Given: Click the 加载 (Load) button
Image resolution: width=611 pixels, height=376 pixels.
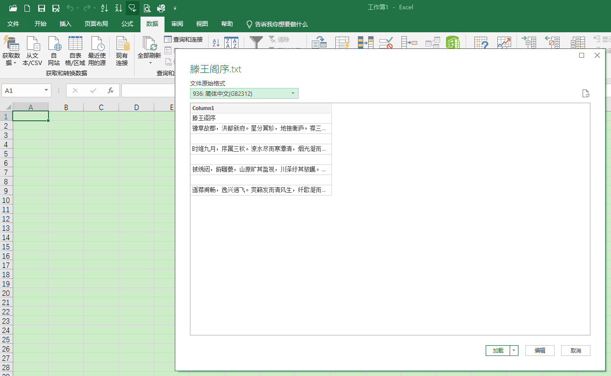Looking at the screenshot, I should click(498, 351).
